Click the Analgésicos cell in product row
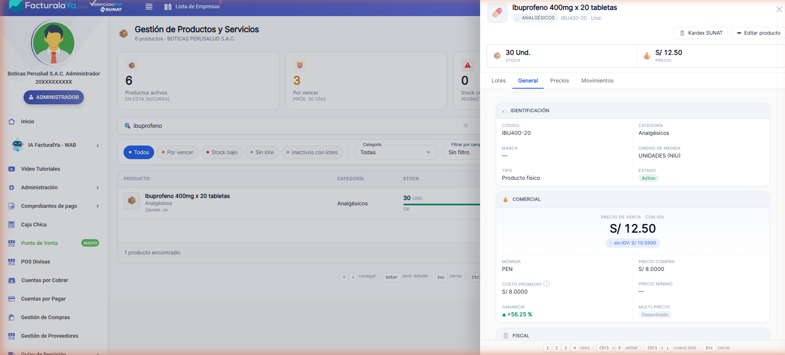 (x=352, y=204)
